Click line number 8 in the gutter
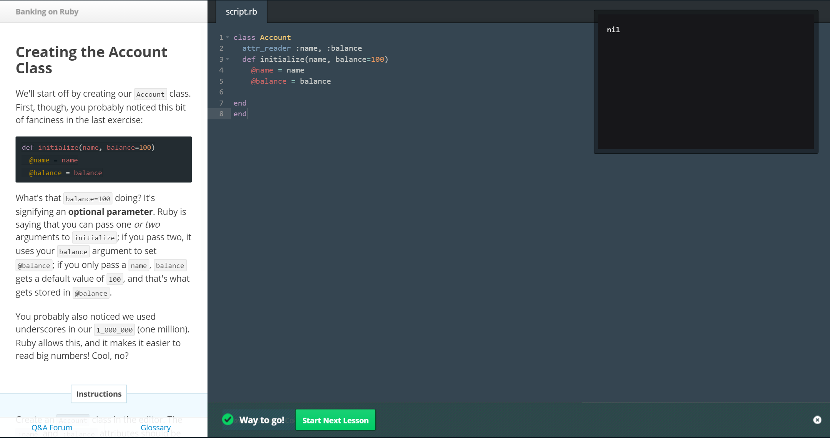 tap(221, 114)
